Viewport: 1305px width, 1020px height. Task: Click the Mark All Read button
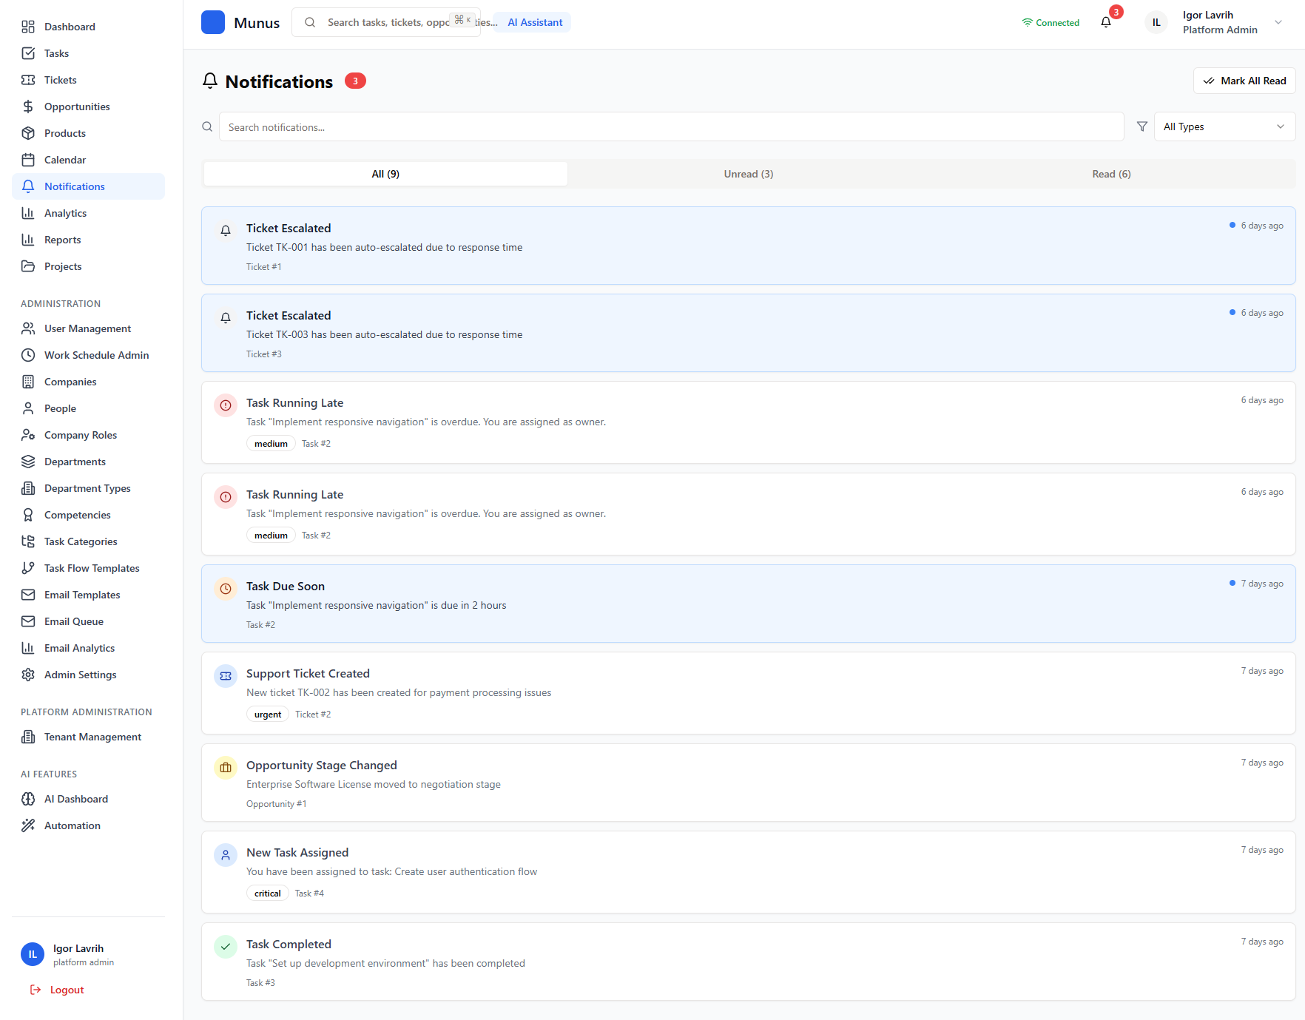pyautogui.click(x=1244, y=80)
